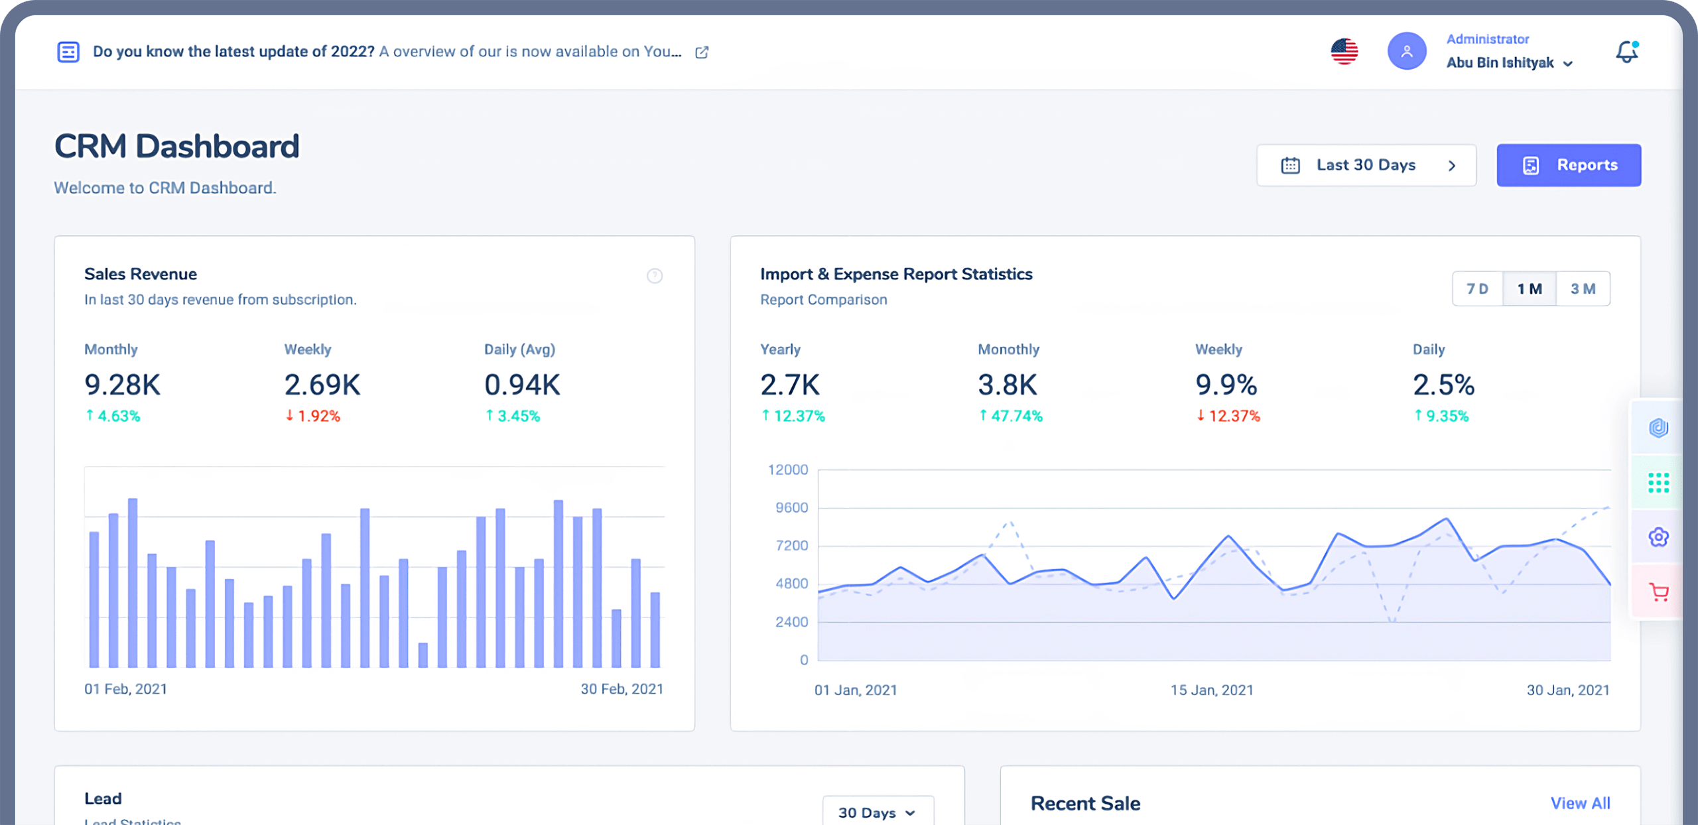Click the announcement icon beside update banner

click(68, 51)
